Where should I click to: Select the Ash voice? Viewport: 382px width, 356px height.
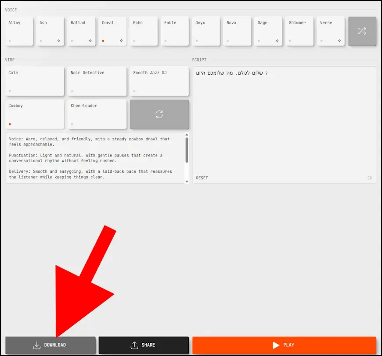point(50,31)
